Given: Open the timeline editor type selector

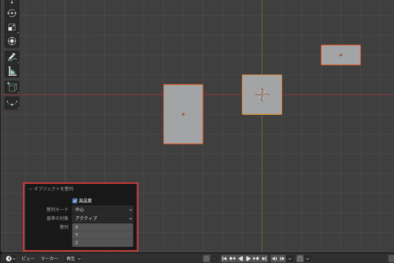Looking at the screenshot, I should point(10,259).
